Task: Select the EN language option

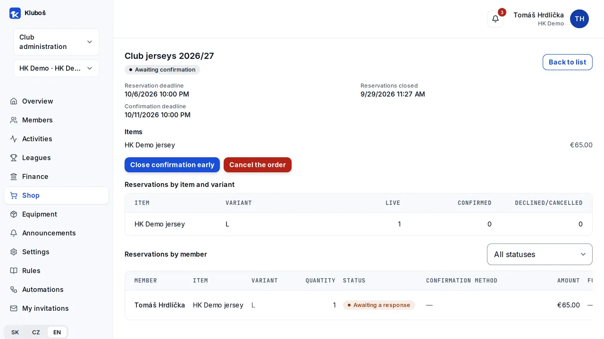Action: click(x=57, y=332)
